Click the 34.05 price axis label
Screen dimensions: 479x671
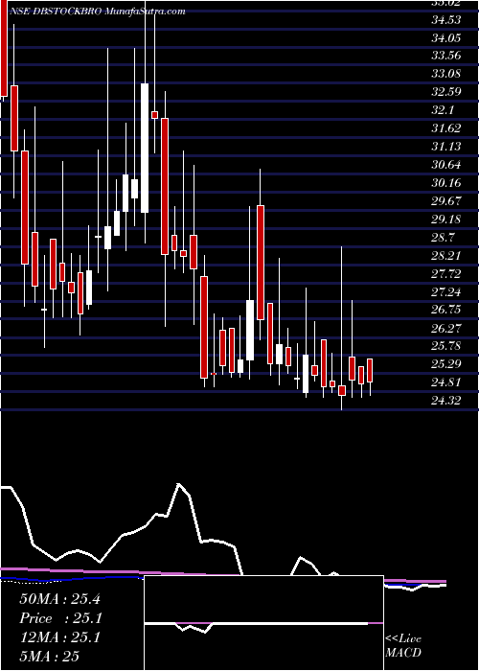tap(446, 38)
